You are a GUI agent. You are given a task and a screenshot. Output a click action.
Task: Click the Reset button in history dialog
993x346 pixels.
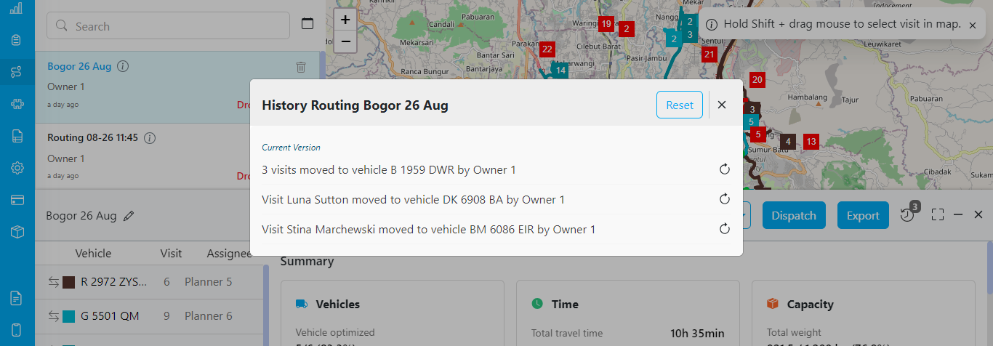(x=679, y=105)
